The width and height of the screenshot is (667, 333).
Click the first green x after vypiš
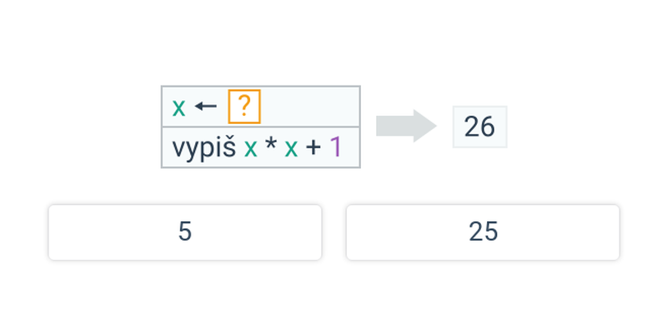pos(250,148)
